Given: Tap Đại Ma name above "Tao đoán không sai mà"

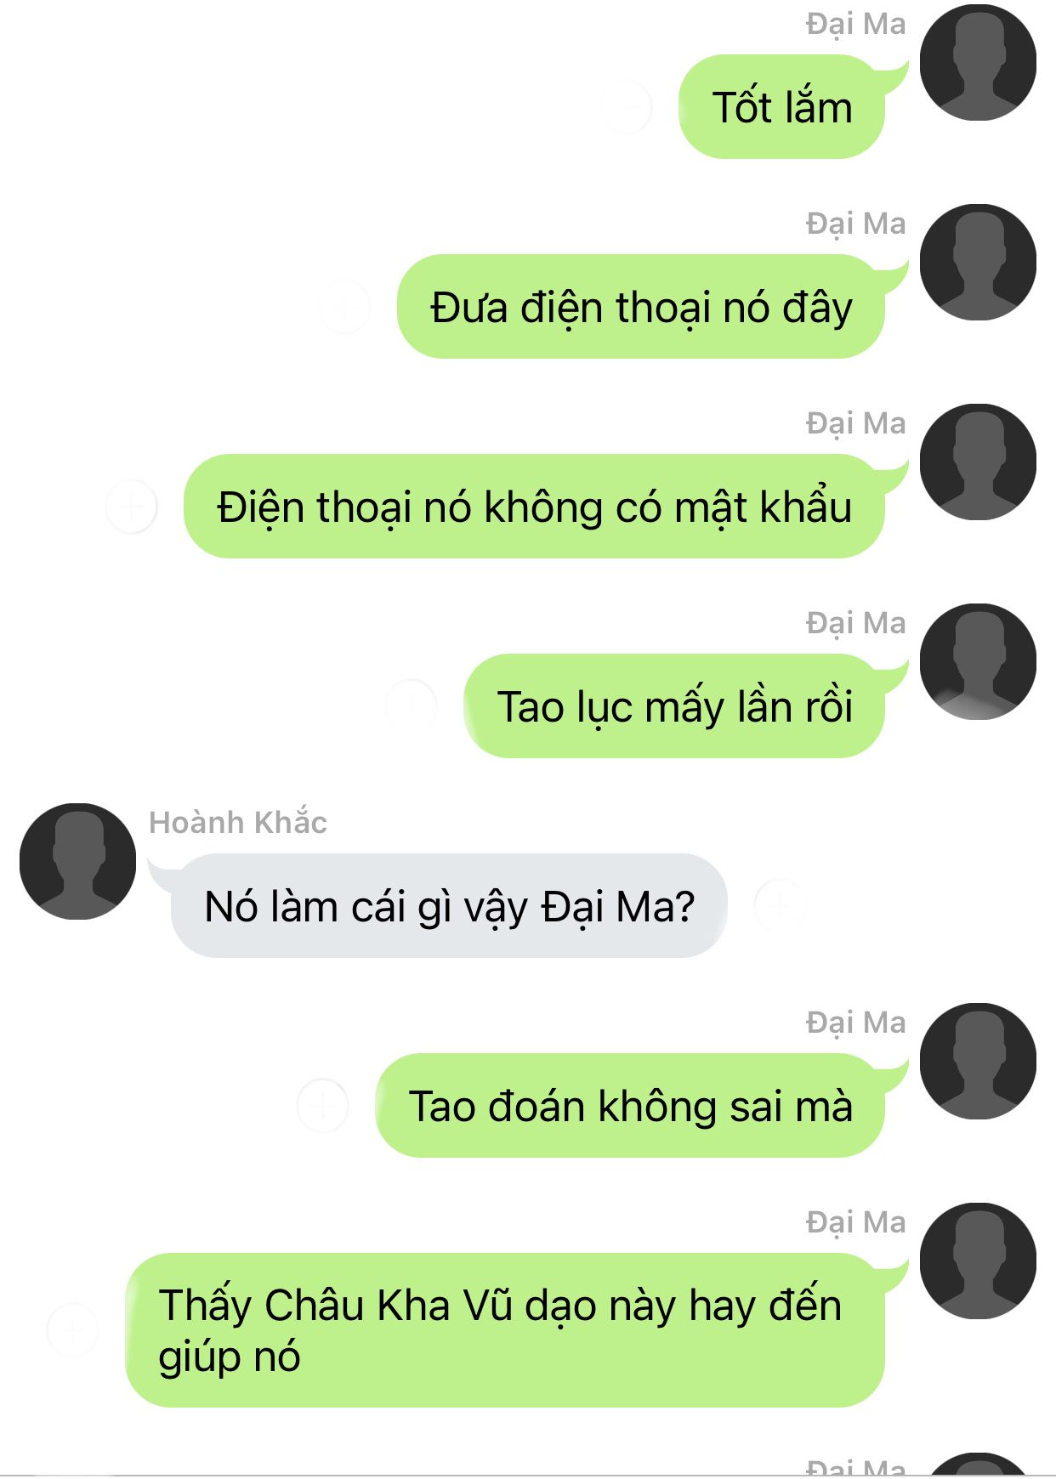Looking at the screenshot, I should pyautogui.click(x=855, y=1023).
